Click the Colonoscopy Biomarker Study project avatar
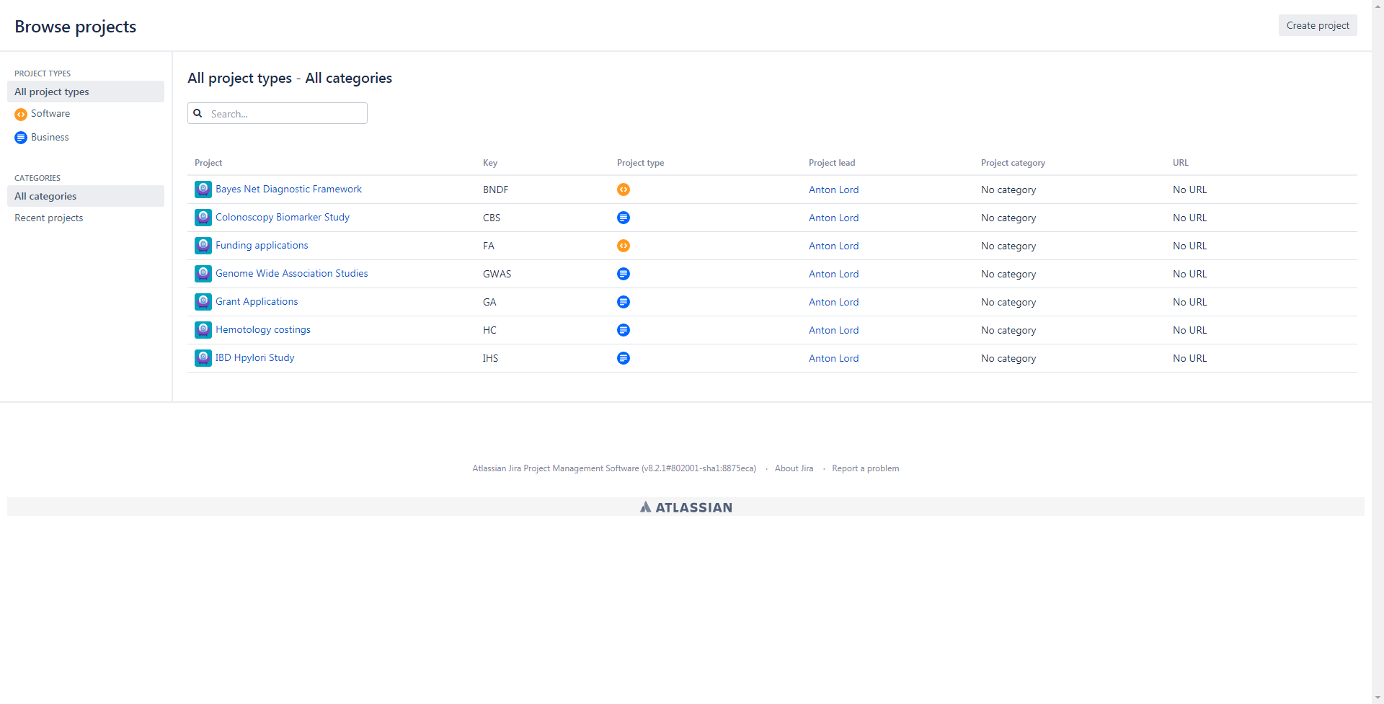Screen dimensions: 1384x704 point(203,218)
